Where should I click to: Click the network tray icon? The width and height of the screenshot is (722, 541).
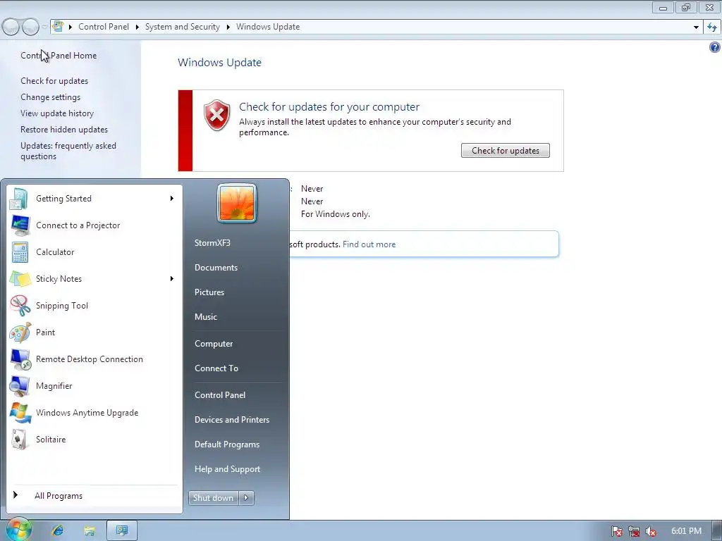point(634,531)
